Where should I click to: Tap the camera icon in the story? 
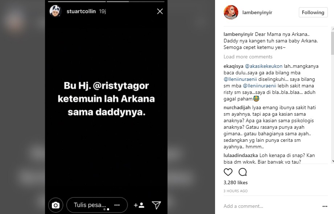point(55,205)
